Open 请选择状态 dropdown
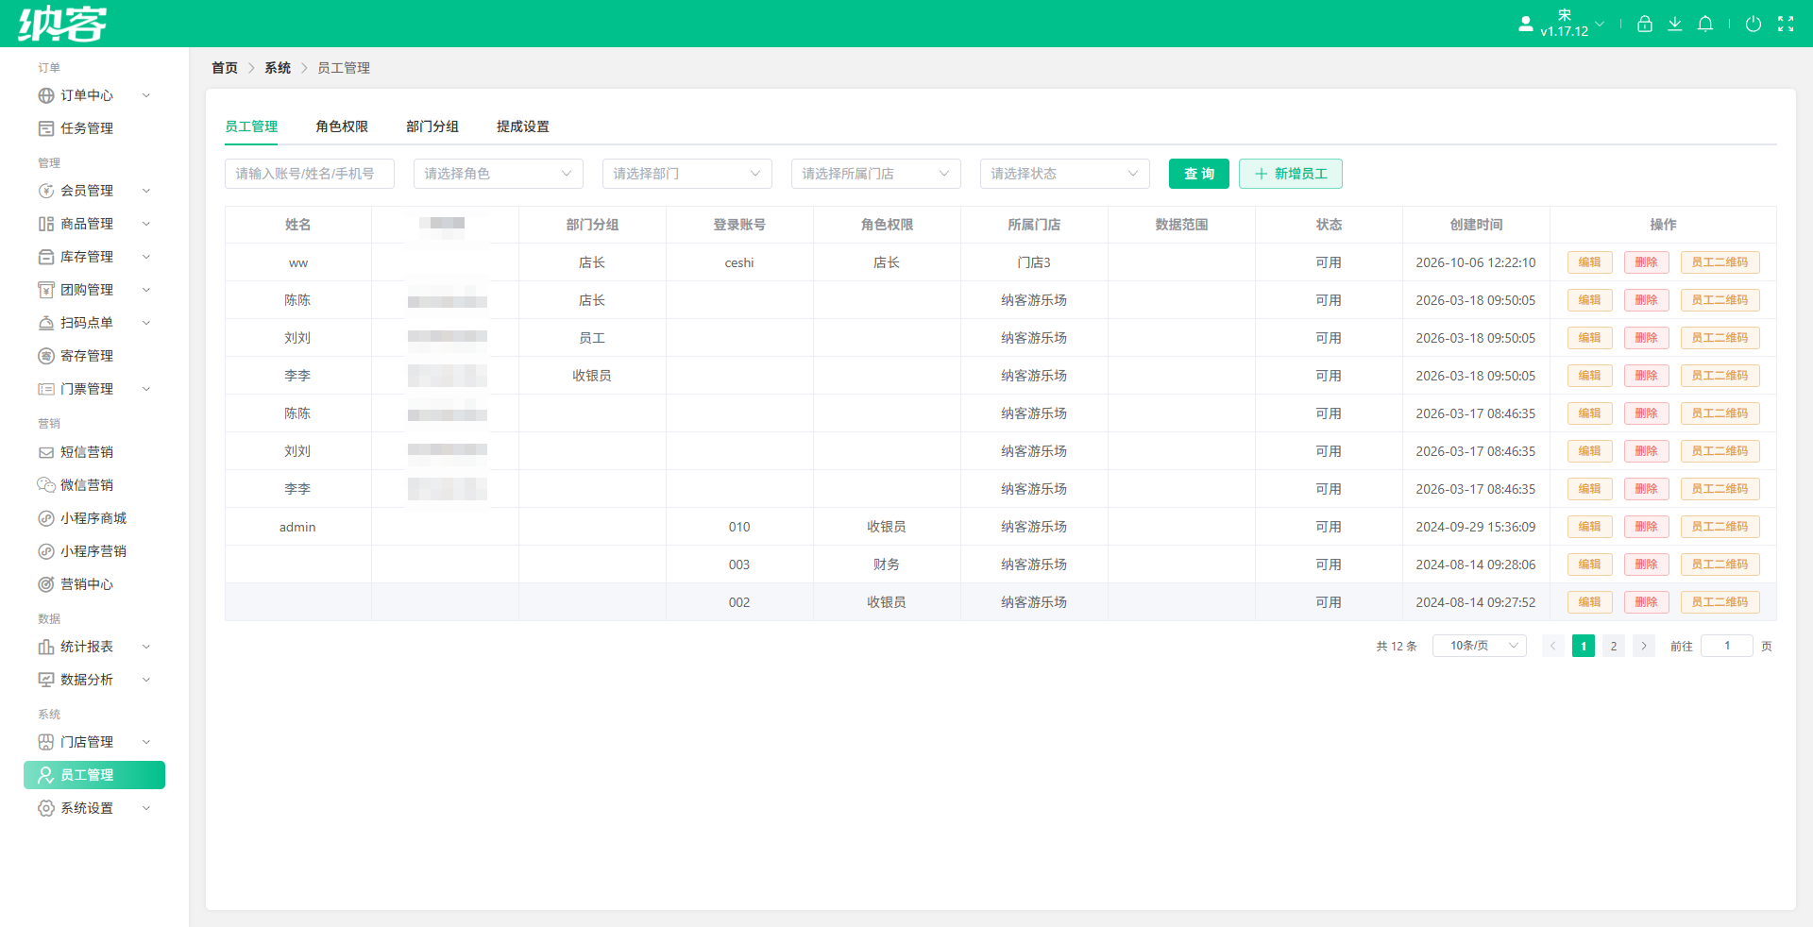The height and width of the screenshot is (927, 1813). [1065, 174]
